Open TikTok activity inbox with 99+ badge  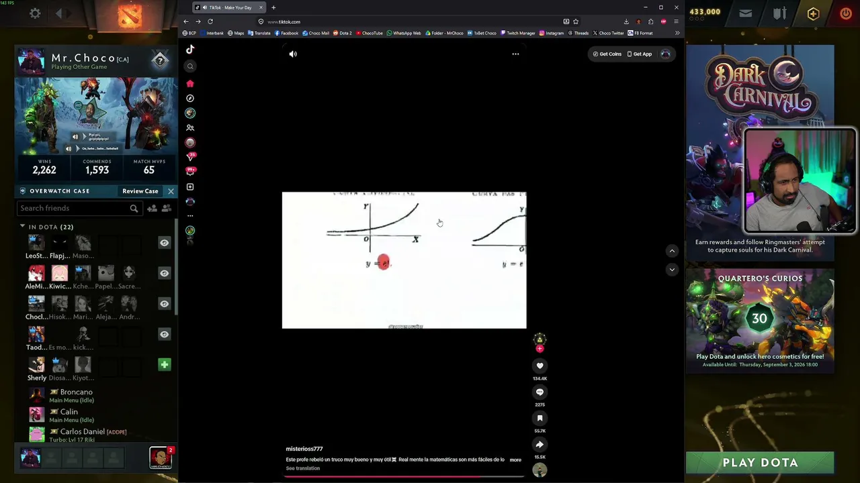click(x=190, y=172)
